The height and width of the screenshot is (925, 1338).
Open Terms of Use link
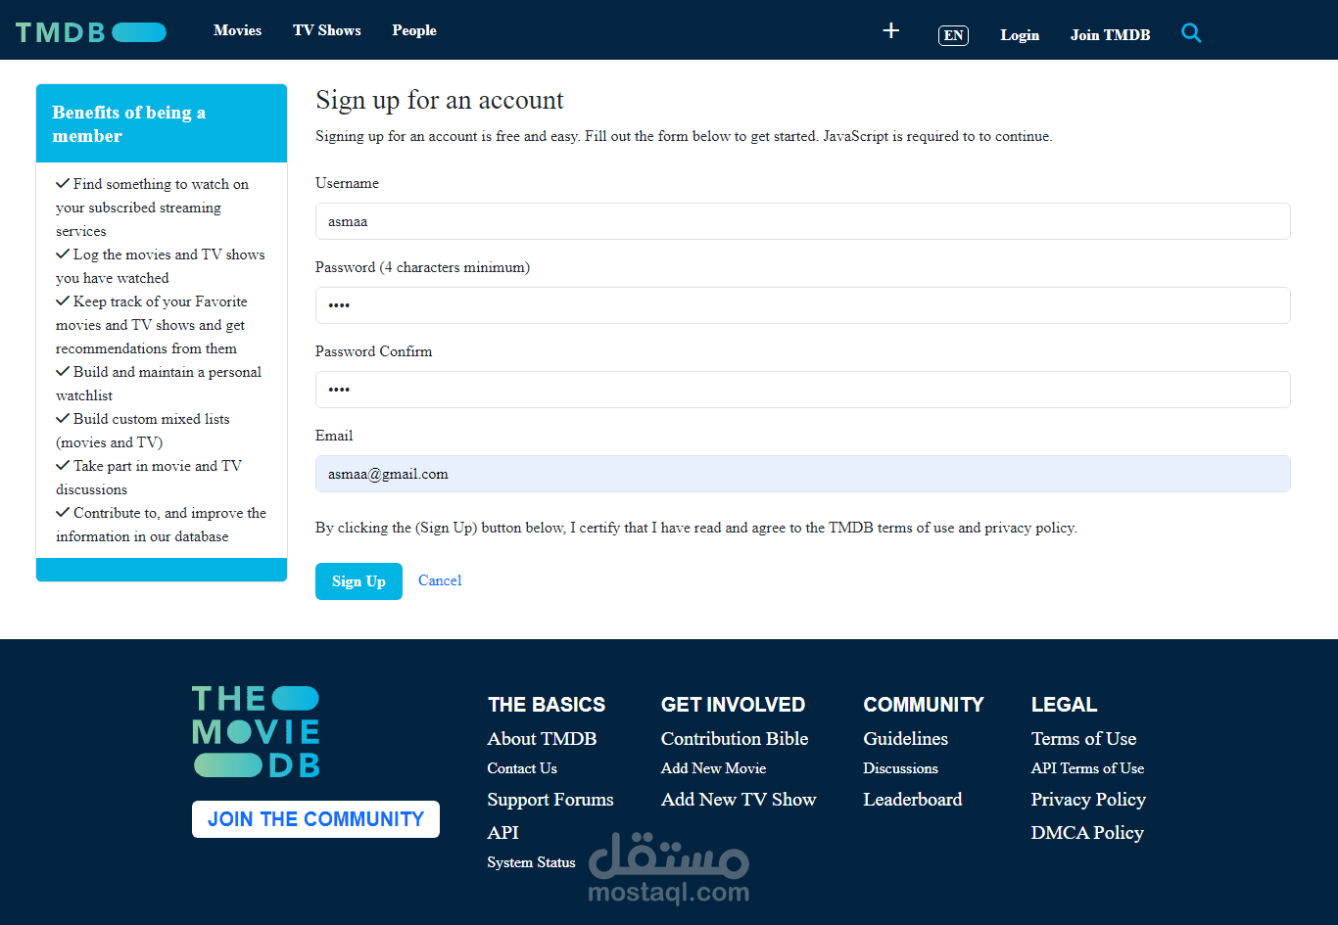[x=1083, y=739]
